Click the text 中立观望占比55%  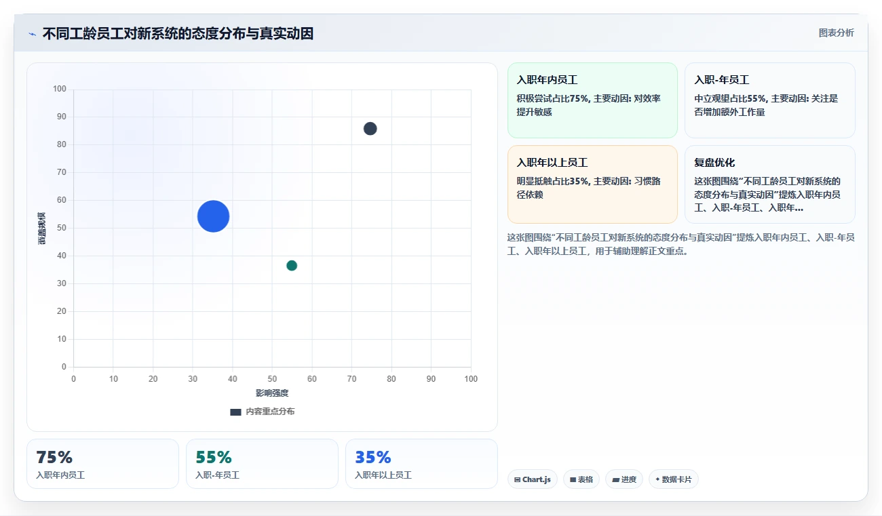[731, 98]
